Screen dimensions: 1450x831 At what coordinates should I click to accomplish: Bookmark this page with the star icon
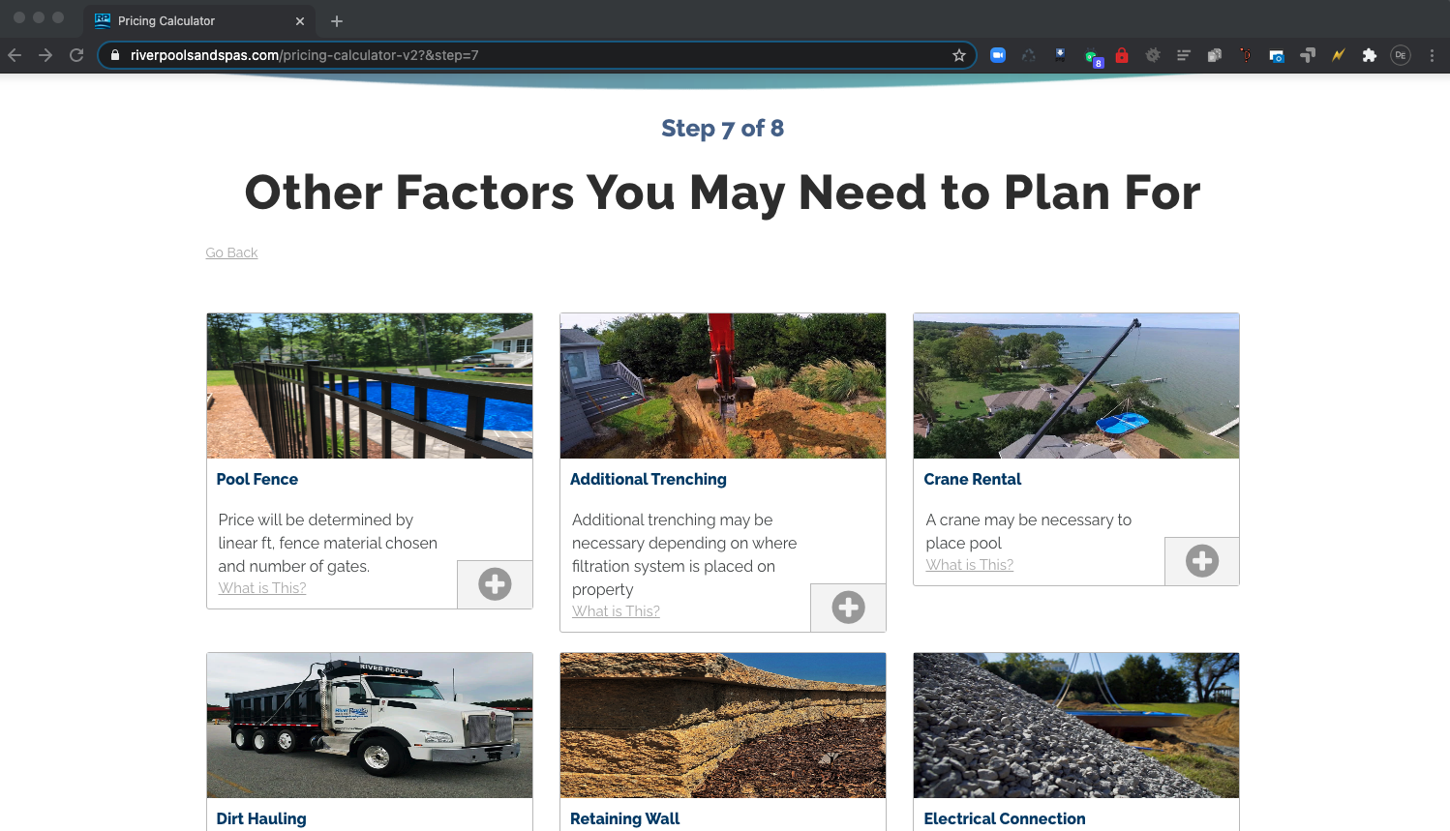coord(959,55)
